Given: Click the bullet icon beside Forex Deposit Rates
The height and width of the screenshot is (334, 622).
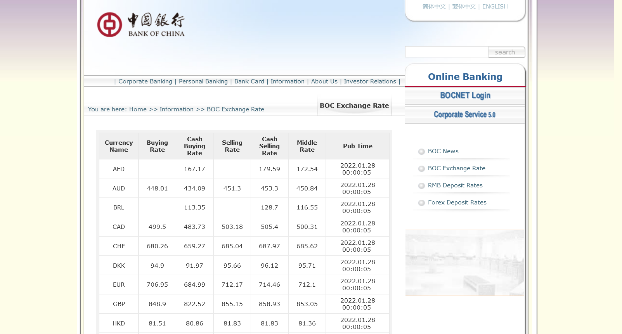Looking at the screenshot, I should pyautogui.click(x=421, y=203).
